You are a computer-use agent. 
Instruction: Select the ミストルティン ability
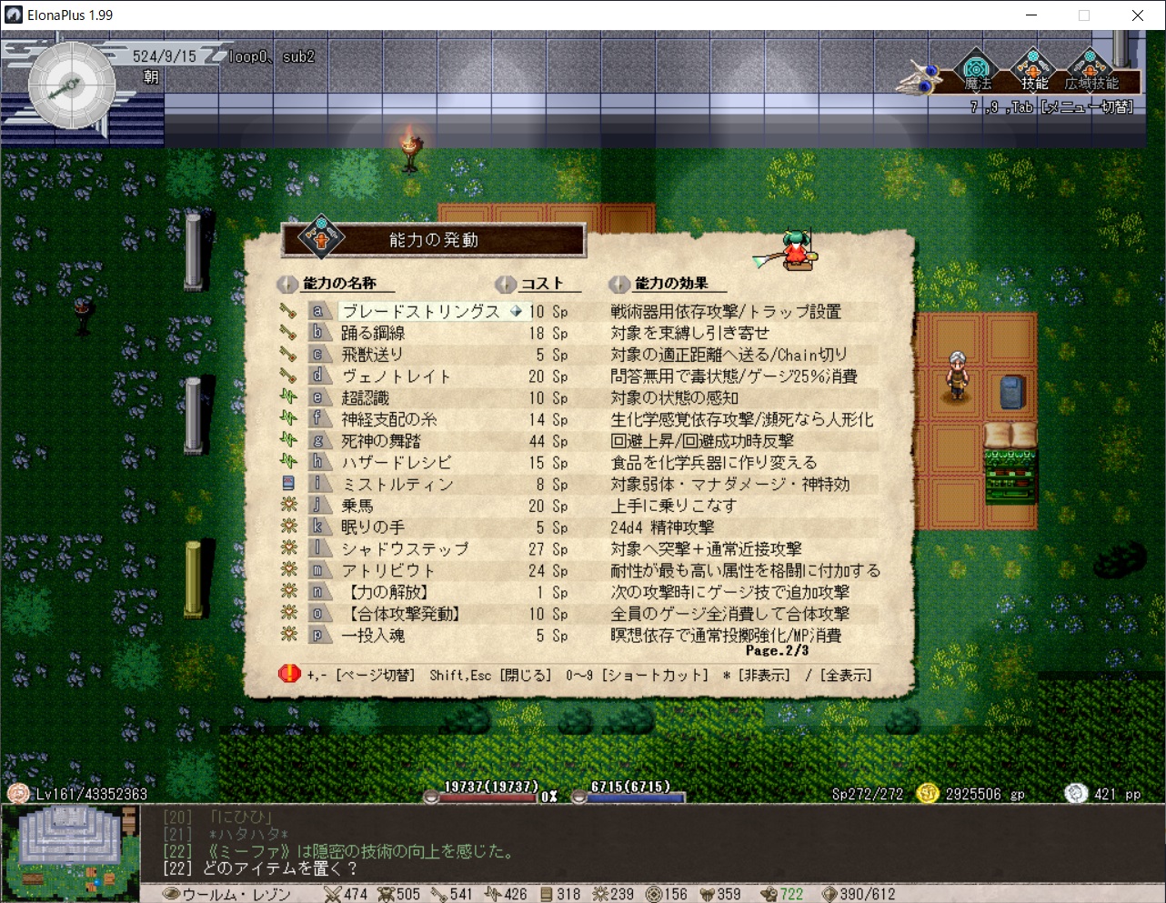397,485
